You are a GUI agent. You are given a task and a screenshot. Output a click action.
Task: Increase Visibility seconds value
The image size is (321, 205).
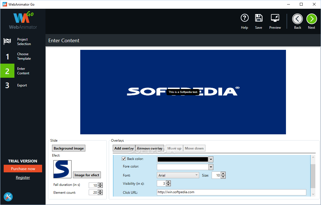click(x=168, y=182)
